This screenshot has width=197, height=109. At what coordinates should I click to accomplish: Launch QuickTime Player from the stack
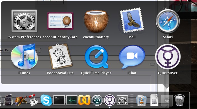pyautogui.click(x=96, y=57)
